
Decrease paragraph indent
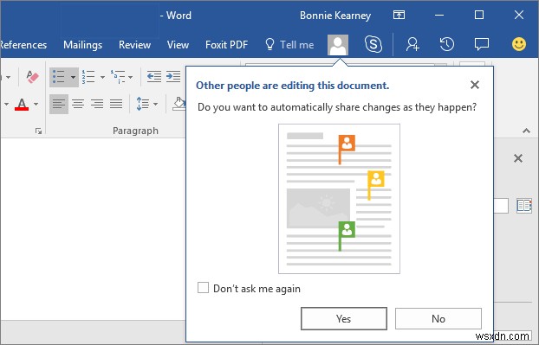pos(154,76)
